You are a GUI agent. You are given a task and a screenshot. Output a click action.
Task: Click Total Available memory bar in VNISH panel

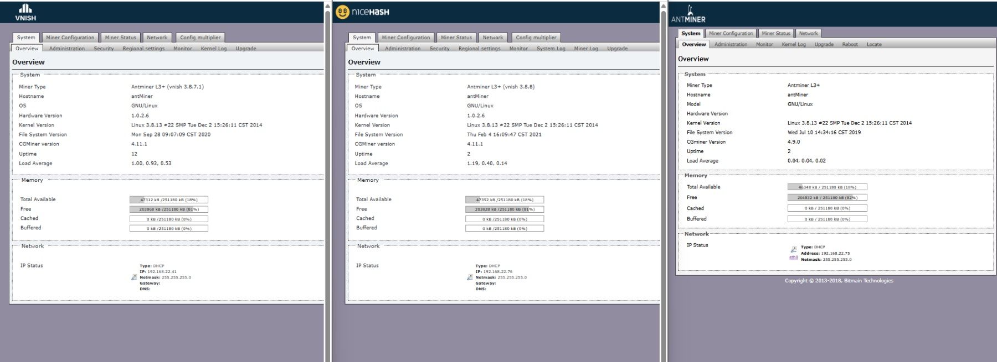point(169,200)
